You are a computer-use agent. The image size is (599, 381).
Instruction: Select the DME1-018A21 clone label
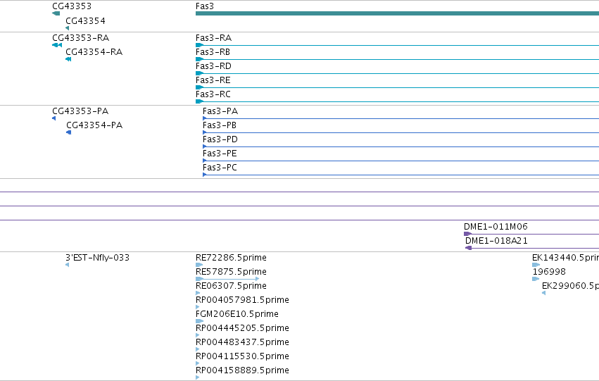point(496,241)
